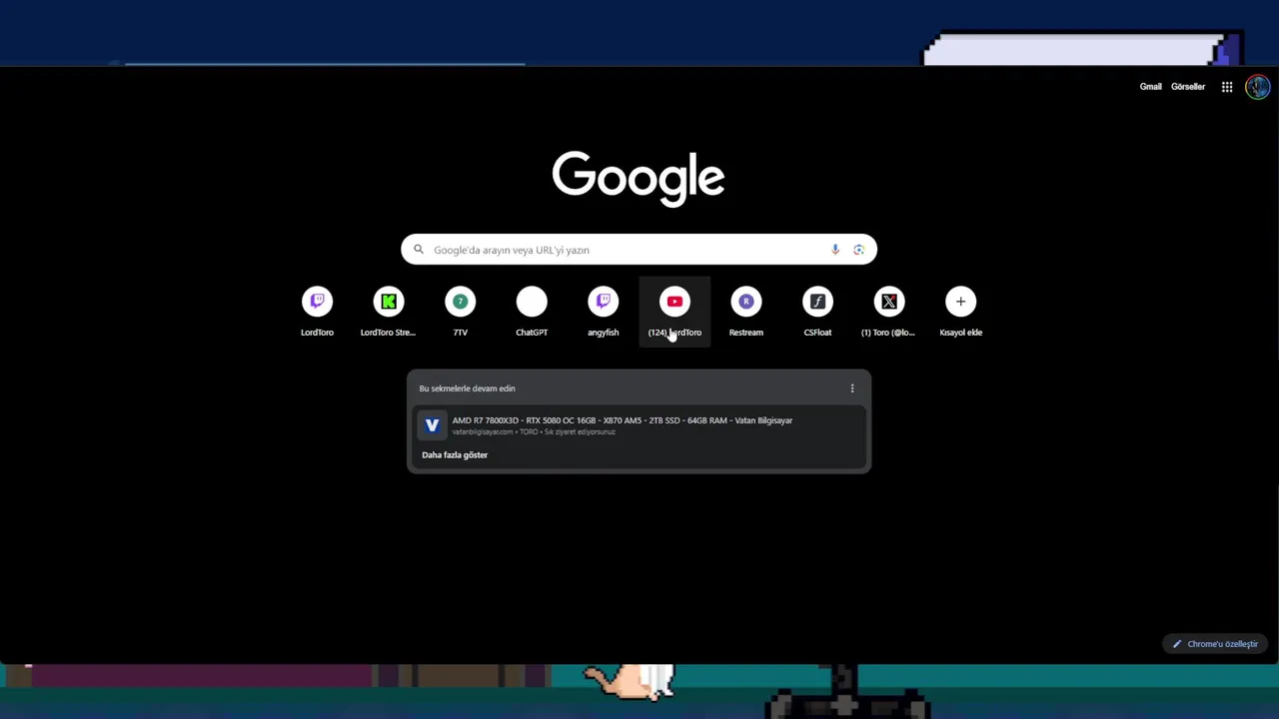Open the angyfish Twitch shortcut

[604, 312]
